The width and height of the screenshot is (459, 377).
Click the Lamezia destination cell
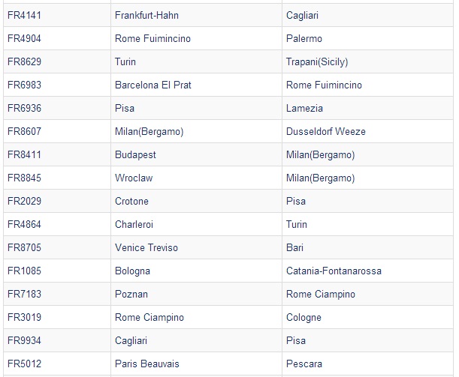pyautogui.click(x=367, y=108)
